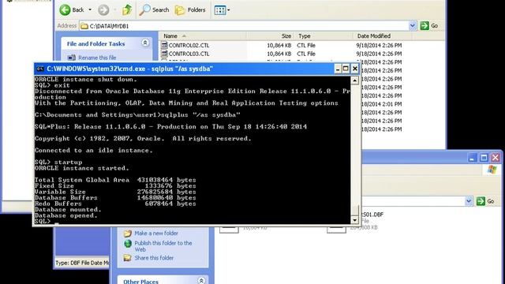The width and height of the screenshot is (505, 284).
Task: Click the folder icon in address bar
Action: pyautogui.click(x=84, y=26)
